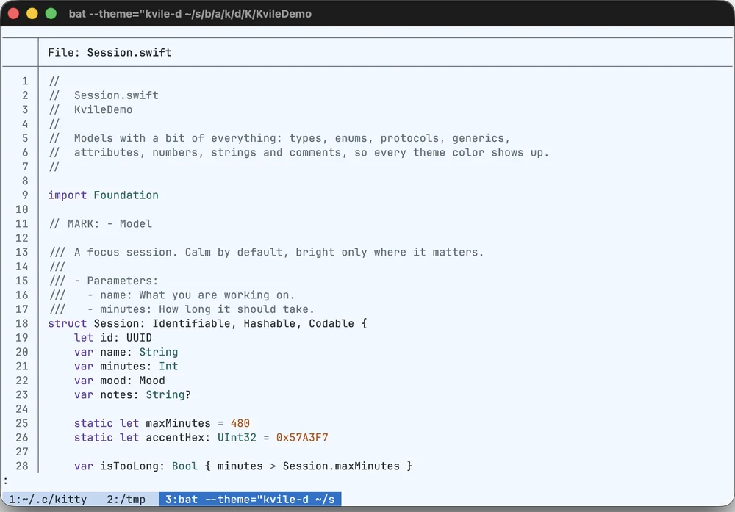The image size is (735, 512).
Task: Click 'static' keyword on line 25
Action: pos(93,423)
